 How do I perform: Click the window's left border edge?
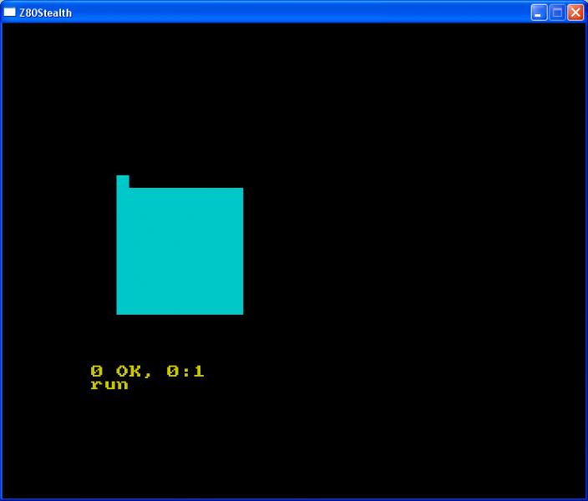[x=2, y=250]
